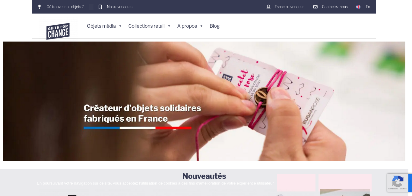Click the bookmark icon beside Nos revendeurs
Image resolution: width=412 pixels, height=196 pixels.
pyautogui.click(x=100, y=7)
